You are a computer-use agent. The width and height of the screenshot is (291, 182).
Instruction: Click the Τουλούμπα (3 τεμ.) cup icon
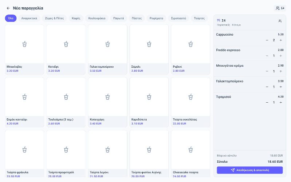66,97
